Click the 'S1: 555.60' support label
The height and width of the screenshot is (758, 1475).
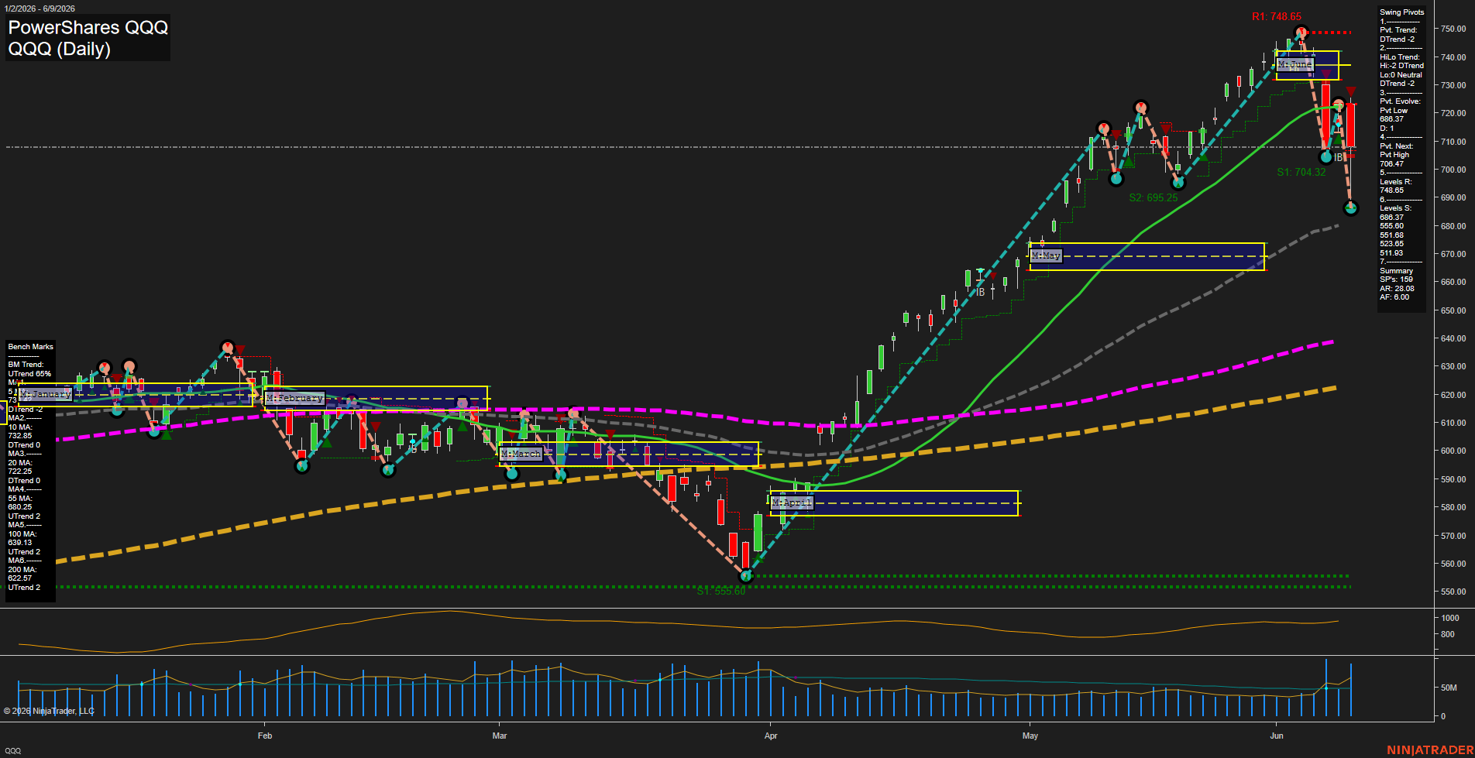click(x=720, y=592)
